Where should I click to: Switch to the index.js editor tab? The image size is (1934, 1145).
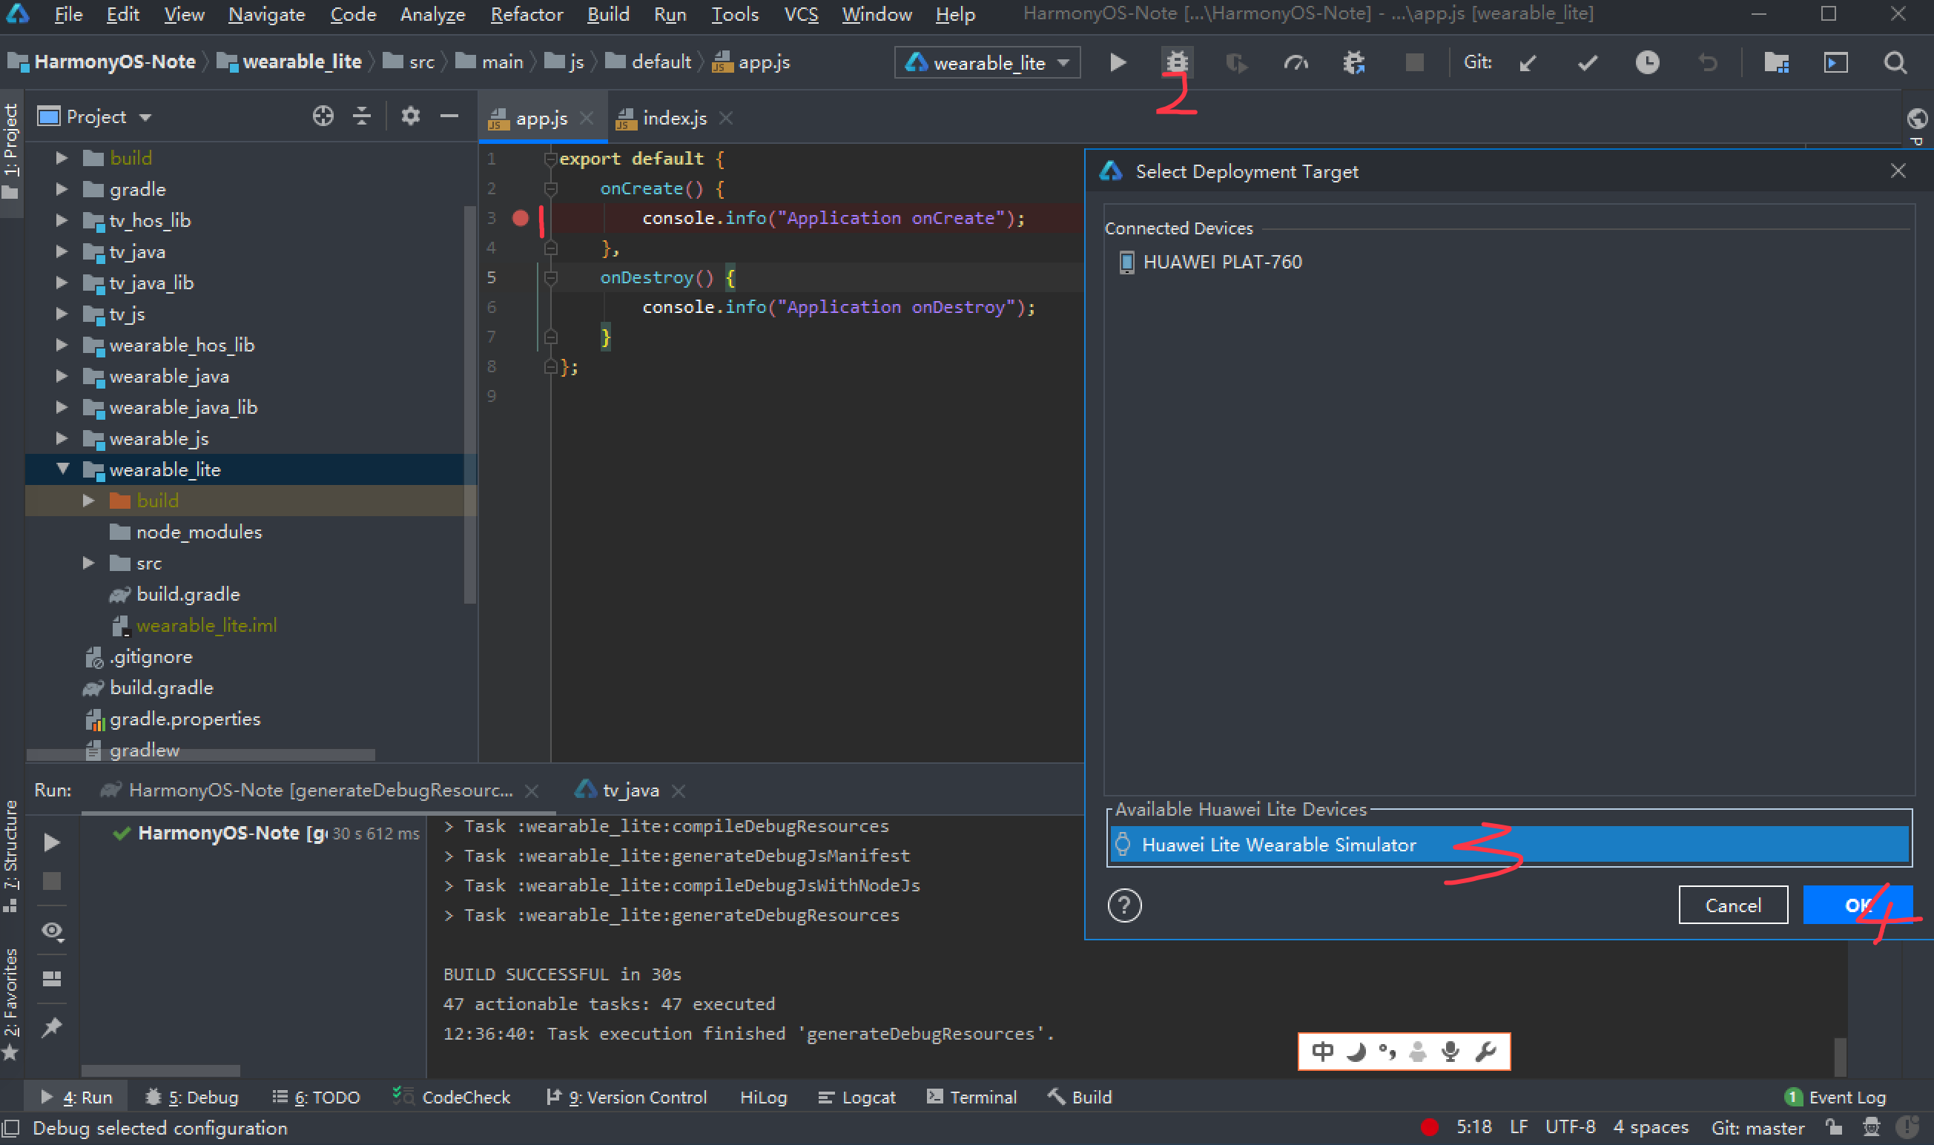(x=673, y=117)
